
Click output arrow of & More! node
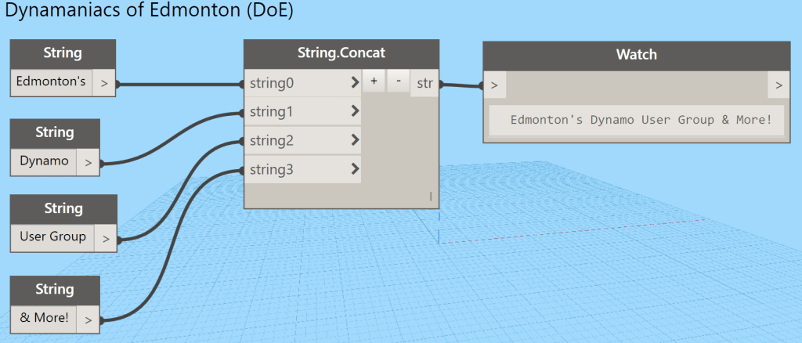click(89, 320)
